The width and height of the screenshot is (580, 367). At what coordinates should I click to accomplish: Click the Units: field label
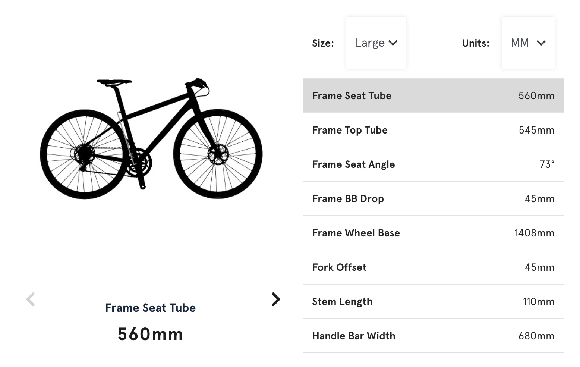click(x=475, y=43)
